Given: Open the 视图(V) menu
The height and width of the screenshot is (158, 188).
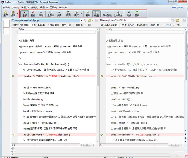Looking at the screenshot, I should click(44, 7).
